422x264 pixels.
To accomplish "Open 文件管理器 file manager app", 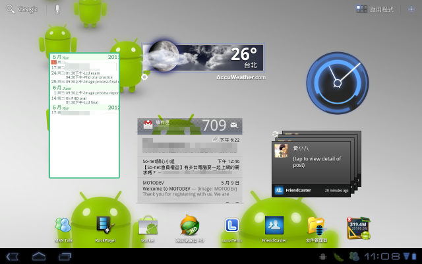I will click(x=316, y=230).
